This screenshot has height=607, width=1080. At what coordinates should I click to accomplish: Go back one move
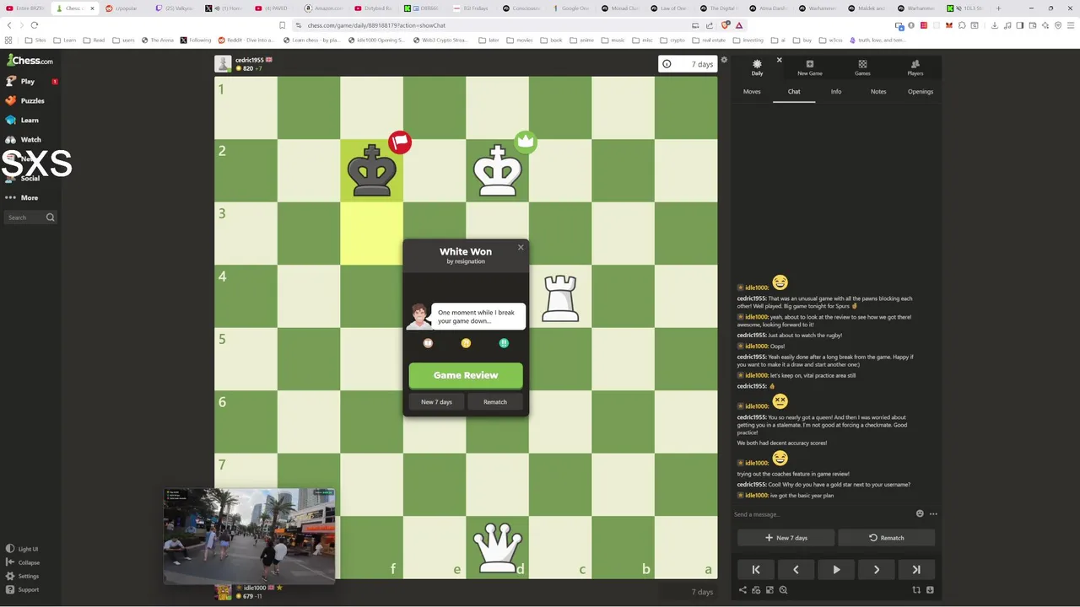click(x=796, y=570)
